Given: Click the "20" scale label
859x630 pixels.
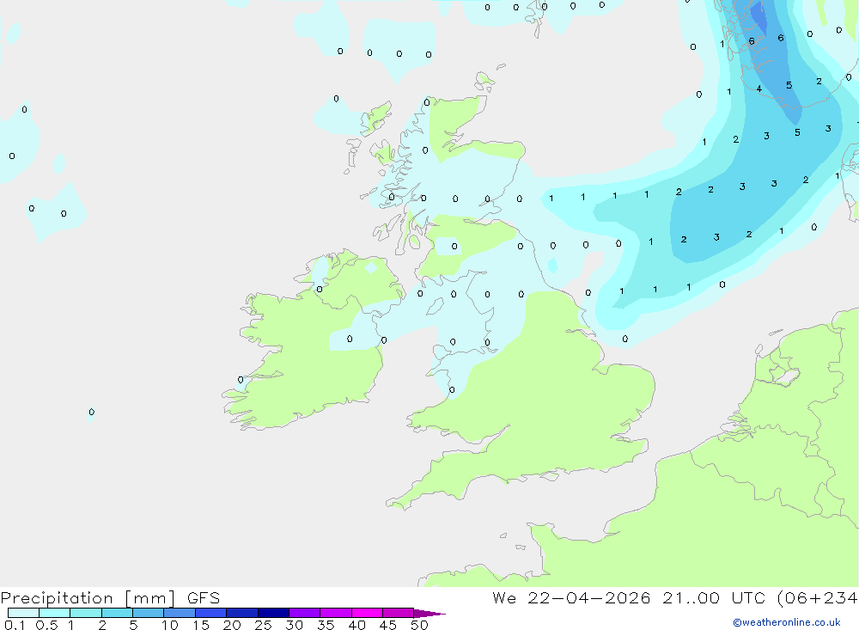Looking at the screenshot, I should (x=232, y=625).
